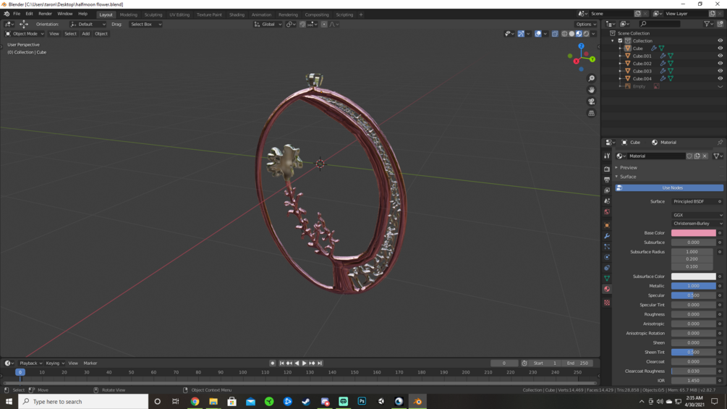Viewport: 727px width, 409px height.
Task: Open the timeline Playback popover
Action: 30,363
